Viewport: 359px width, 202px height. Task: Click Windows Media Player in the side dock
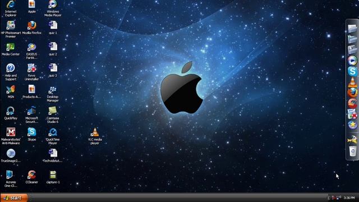(x=352, y=61)
